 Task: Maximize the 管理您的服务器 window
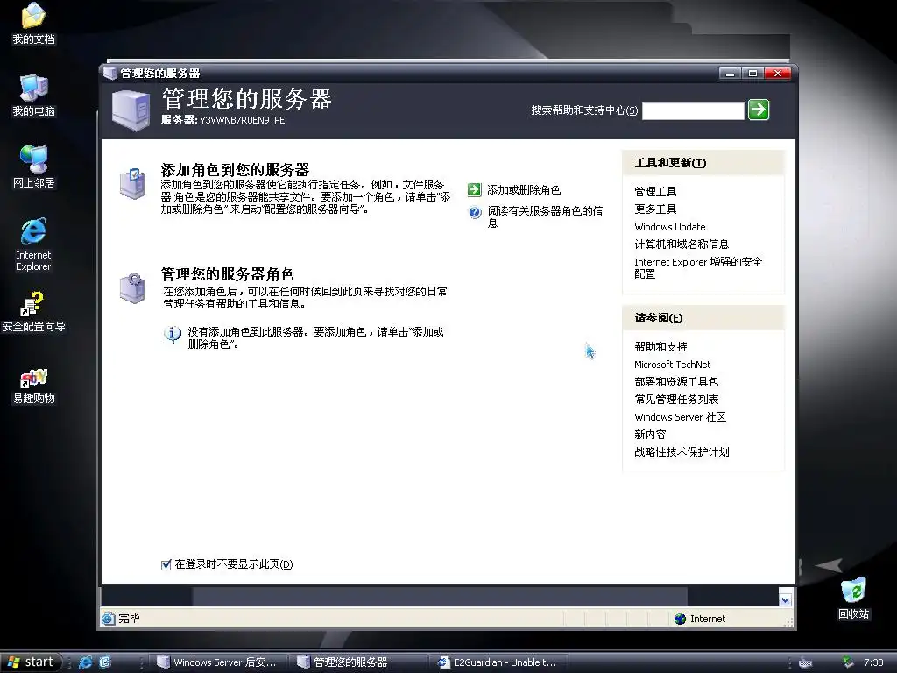coord(753,74)
